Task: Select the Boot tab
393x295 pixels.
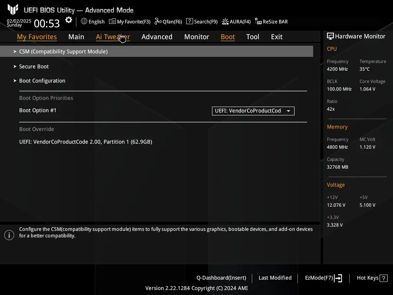Action: point(228,37)
